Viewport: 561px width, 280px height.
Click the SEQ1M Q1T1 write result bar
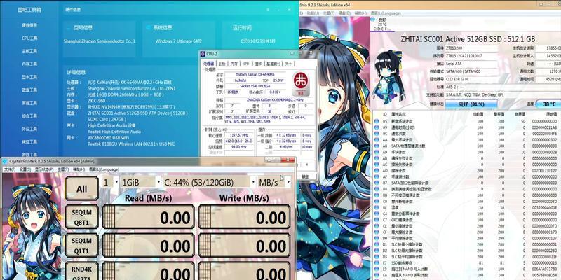point(244,246)
